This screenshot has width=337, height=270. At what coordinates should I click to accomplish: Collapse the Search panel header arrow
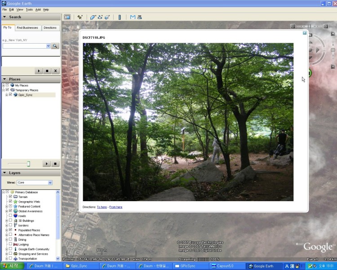click(x=4, y=17)
